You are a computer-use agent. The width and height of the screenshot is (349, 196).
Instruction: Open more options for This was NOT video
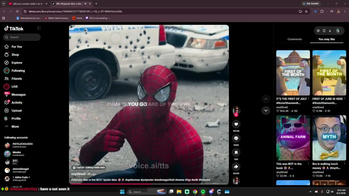pos(309,164)
